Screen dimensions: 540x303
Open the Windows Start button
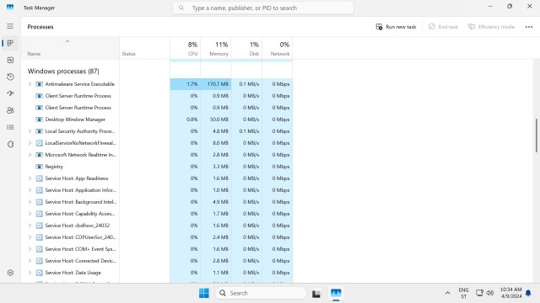204,293
